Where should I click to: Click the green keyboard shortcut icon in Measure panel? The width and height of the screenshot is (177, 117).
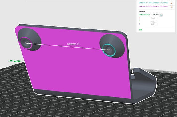141,30
